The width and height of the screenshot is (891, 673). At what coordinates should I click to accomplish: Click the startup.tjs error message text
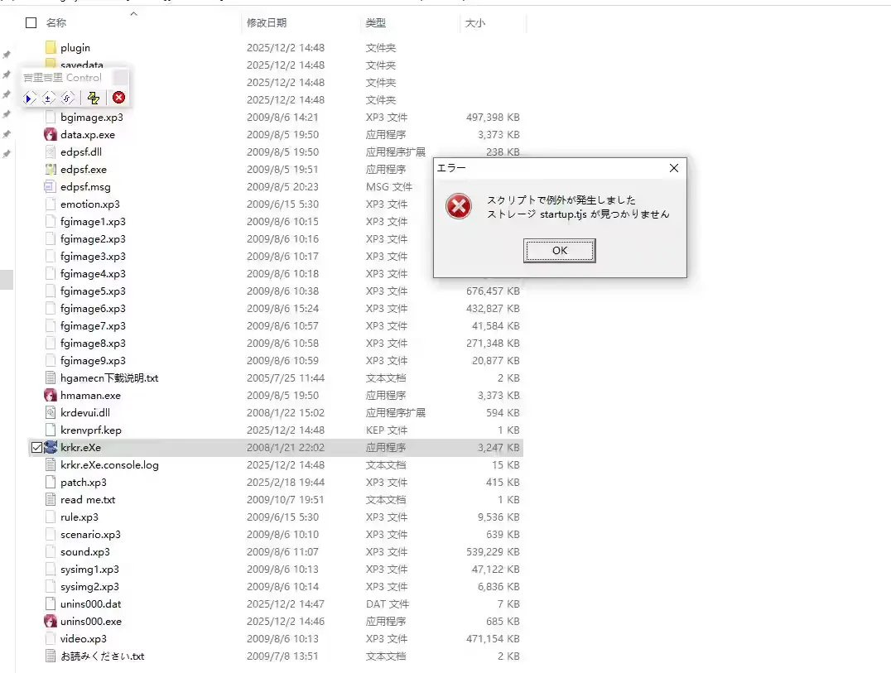coord(579,214)
